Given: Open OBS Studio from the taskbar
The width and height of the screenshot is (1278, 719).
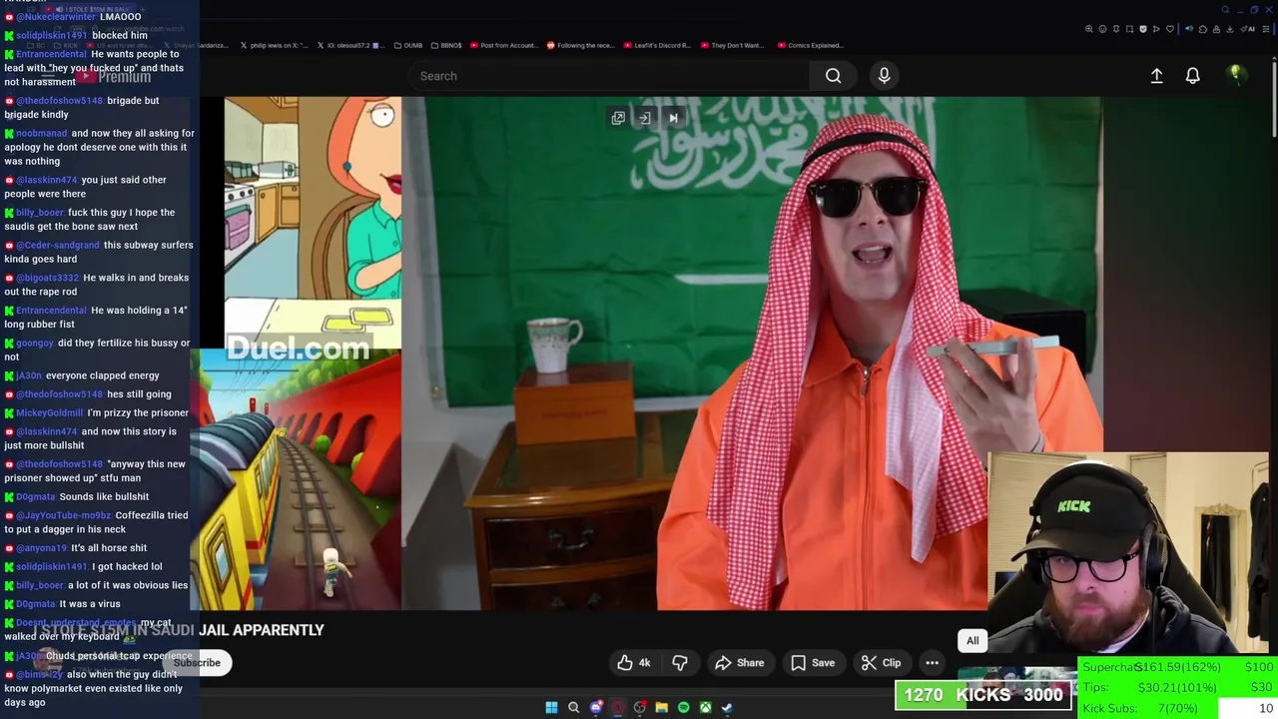Looking at the screenshot, I should (640, 708).
